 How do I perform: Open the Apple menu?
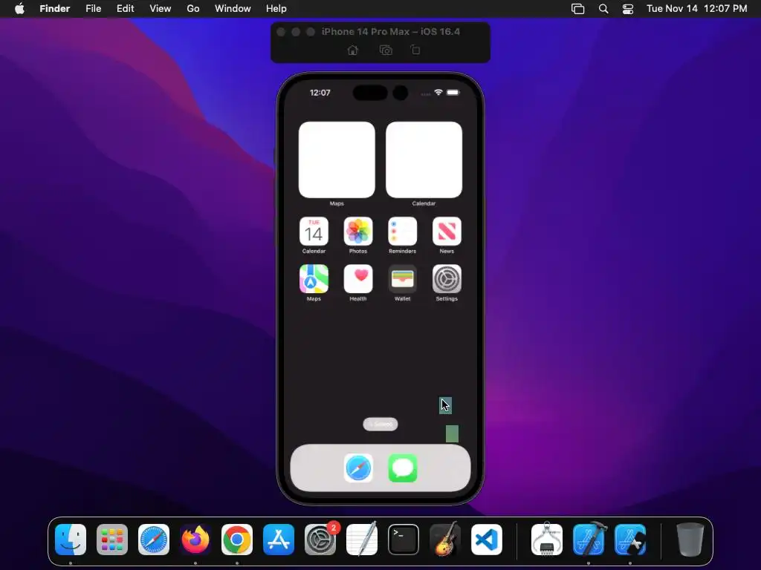click(19, 8)
